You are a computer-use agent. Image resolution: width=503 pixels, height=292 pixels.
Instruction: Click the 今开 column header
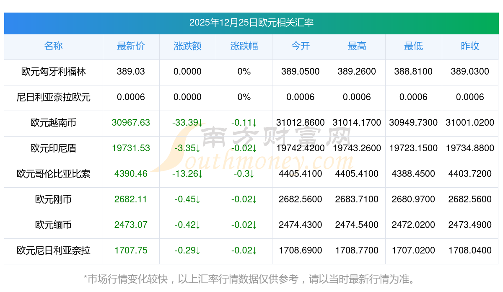coord(301,47)
